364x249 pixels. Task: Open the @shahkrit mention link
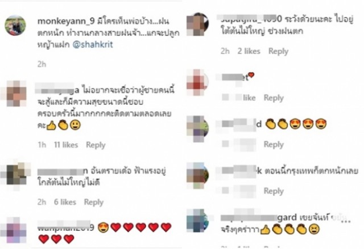click(93, 44)
